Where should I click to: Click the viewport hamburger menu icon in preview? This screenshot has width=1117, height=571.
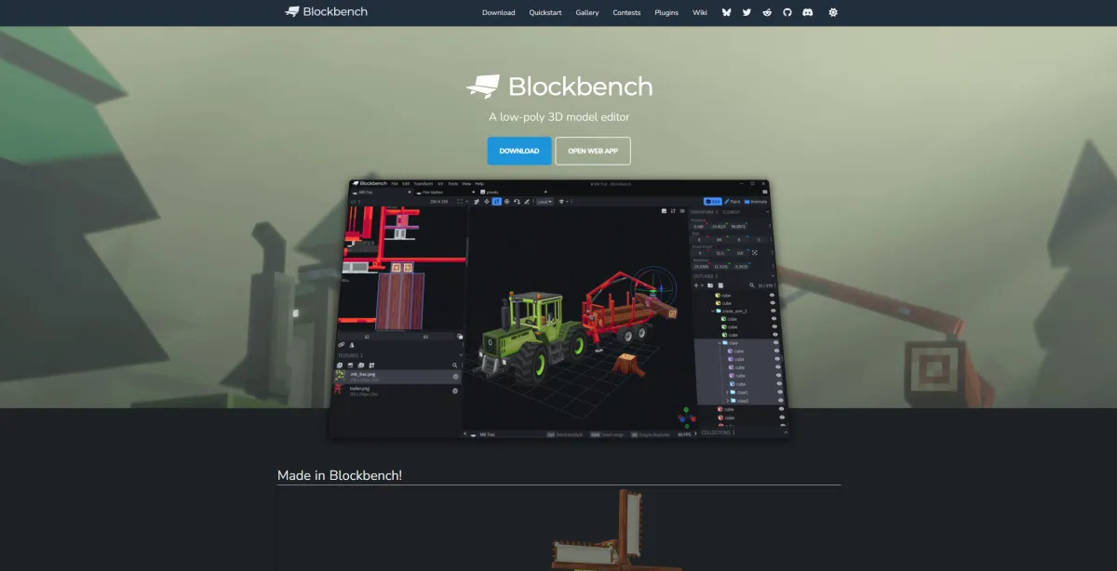(682, 211)
